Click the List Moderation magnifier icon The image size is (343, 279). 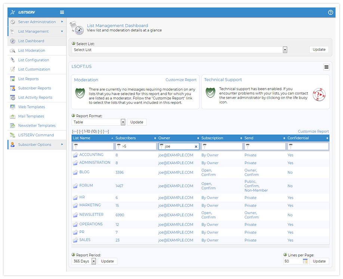click(x=13, y=50)
